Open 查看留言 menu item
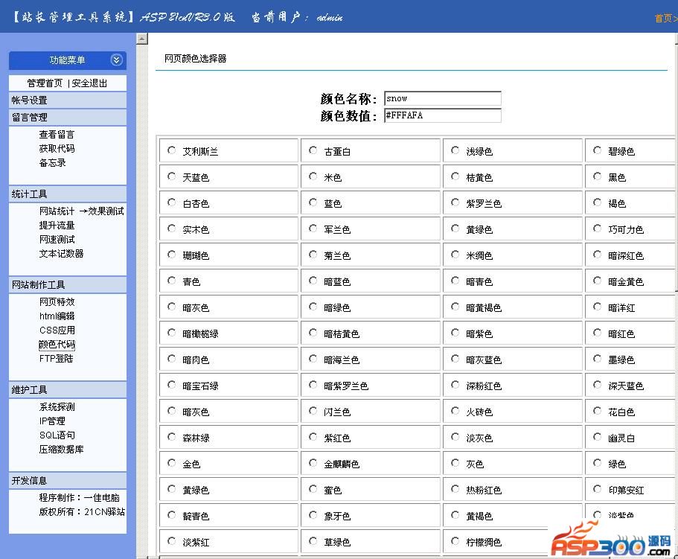This screenshot has width=678, height=559. click(x=57, y=135)
